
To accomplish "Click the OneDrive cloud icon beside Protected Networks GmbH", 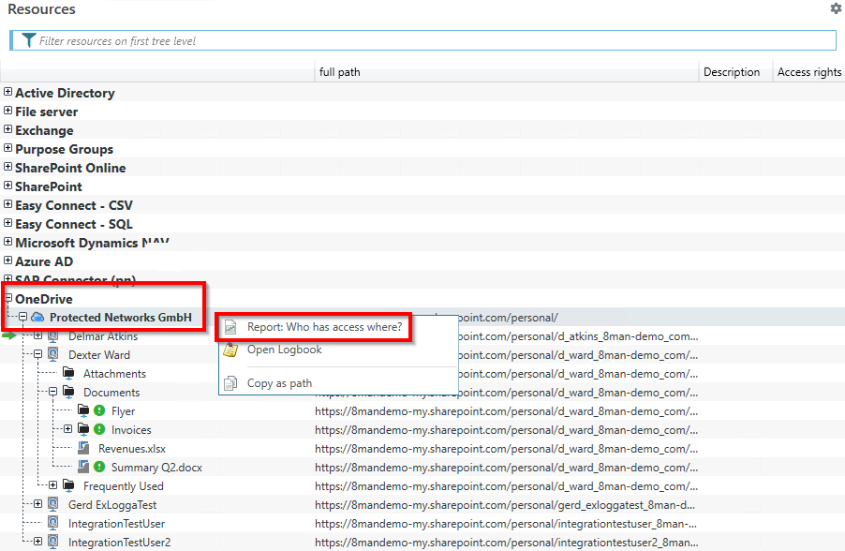I will coord(38,318).
